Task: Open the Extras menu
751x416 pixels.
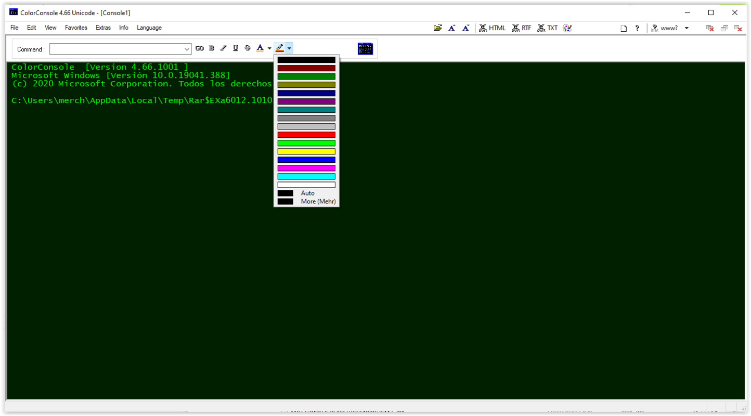Action: point(103,28)
